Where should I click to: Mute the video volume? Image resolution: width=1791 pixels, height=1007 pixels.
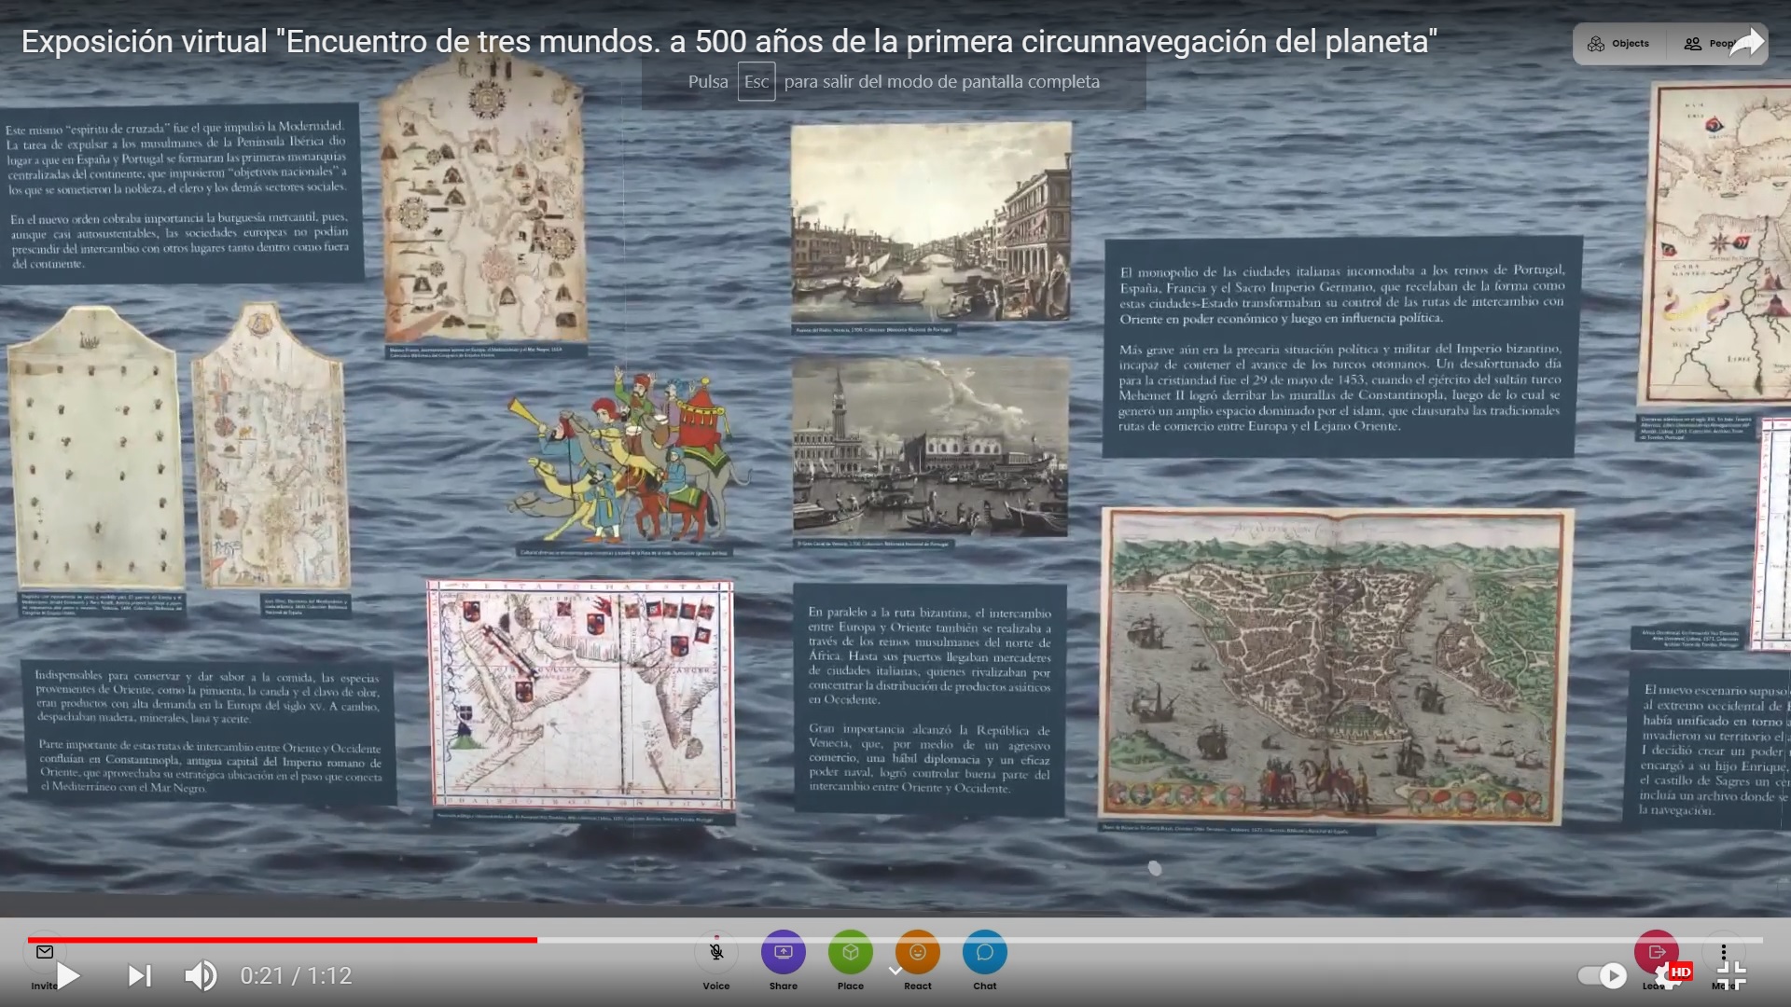click(201, 976)
